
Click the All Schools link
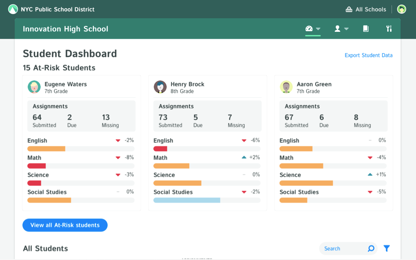(371, 10)
